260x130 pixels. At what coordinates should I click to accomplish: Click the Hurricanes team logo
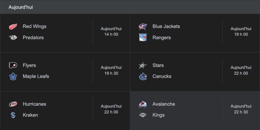[x=13, y=104]
